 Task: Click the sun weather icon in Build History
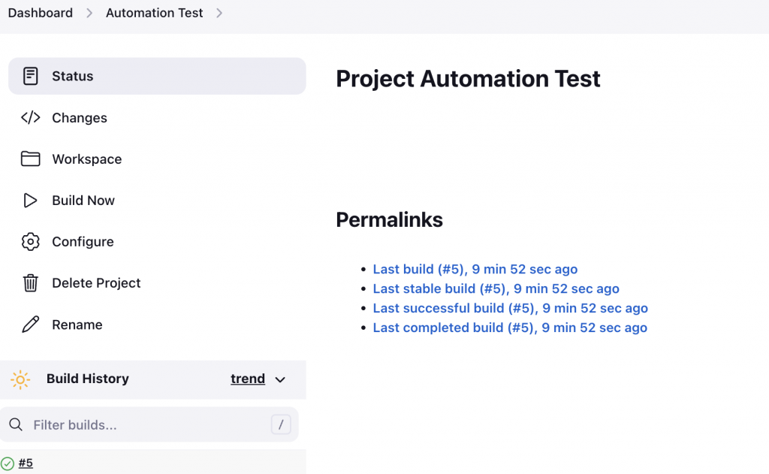pos(20,379)
